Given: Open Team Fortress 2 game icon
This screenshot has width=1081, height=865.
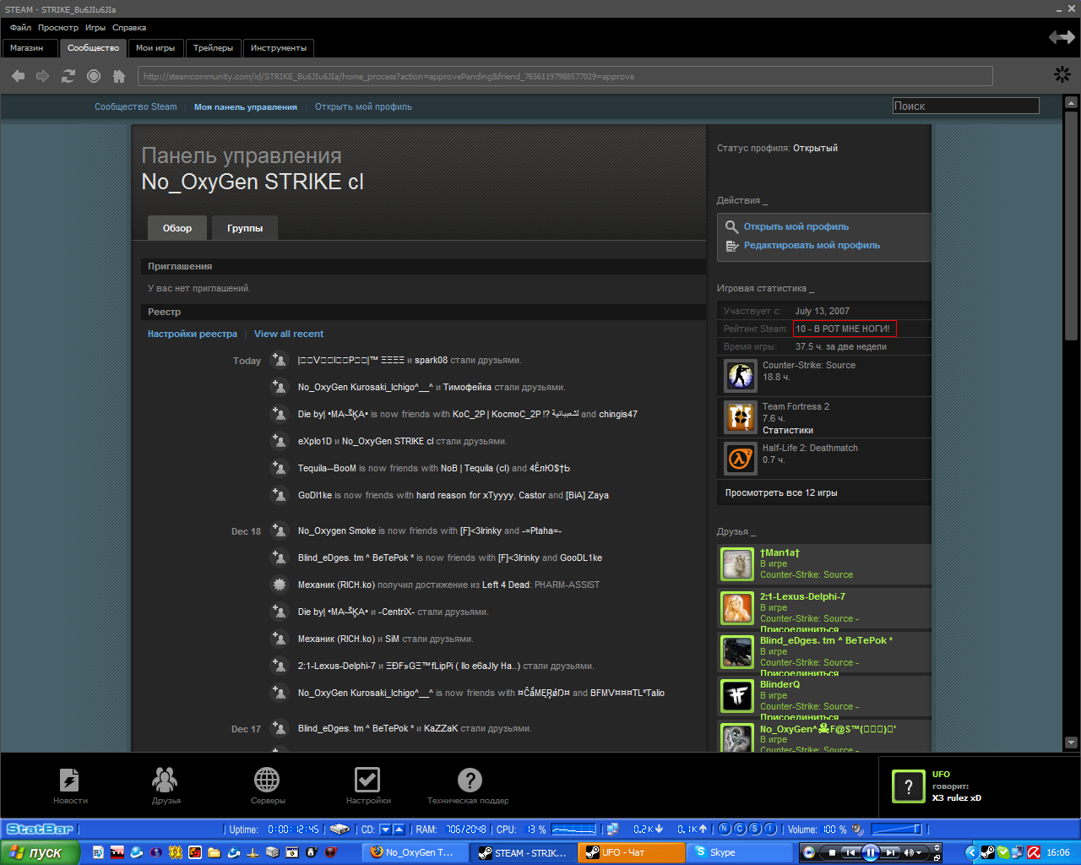Looking at the screenshot, I should point(741,417).
